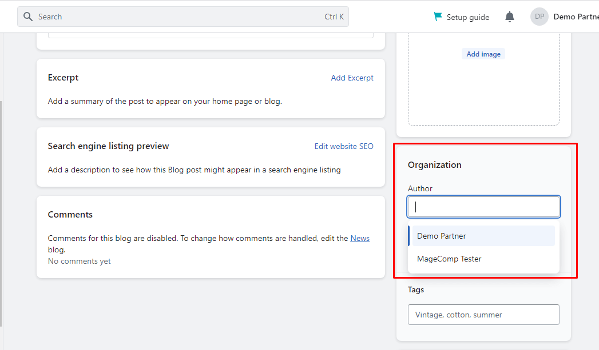Select Demo Partner from author suggestions
Screen dimensions: 599x350
point(442,236)
